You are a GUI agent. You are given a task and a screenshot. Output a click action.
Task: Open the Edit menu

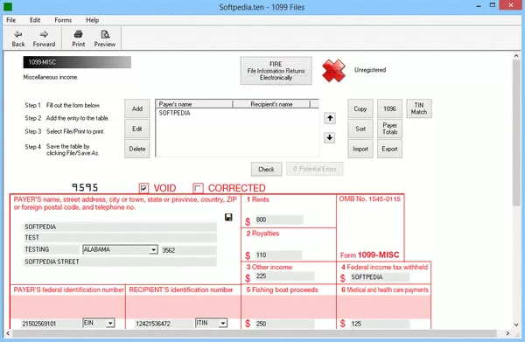click(35, 20)
